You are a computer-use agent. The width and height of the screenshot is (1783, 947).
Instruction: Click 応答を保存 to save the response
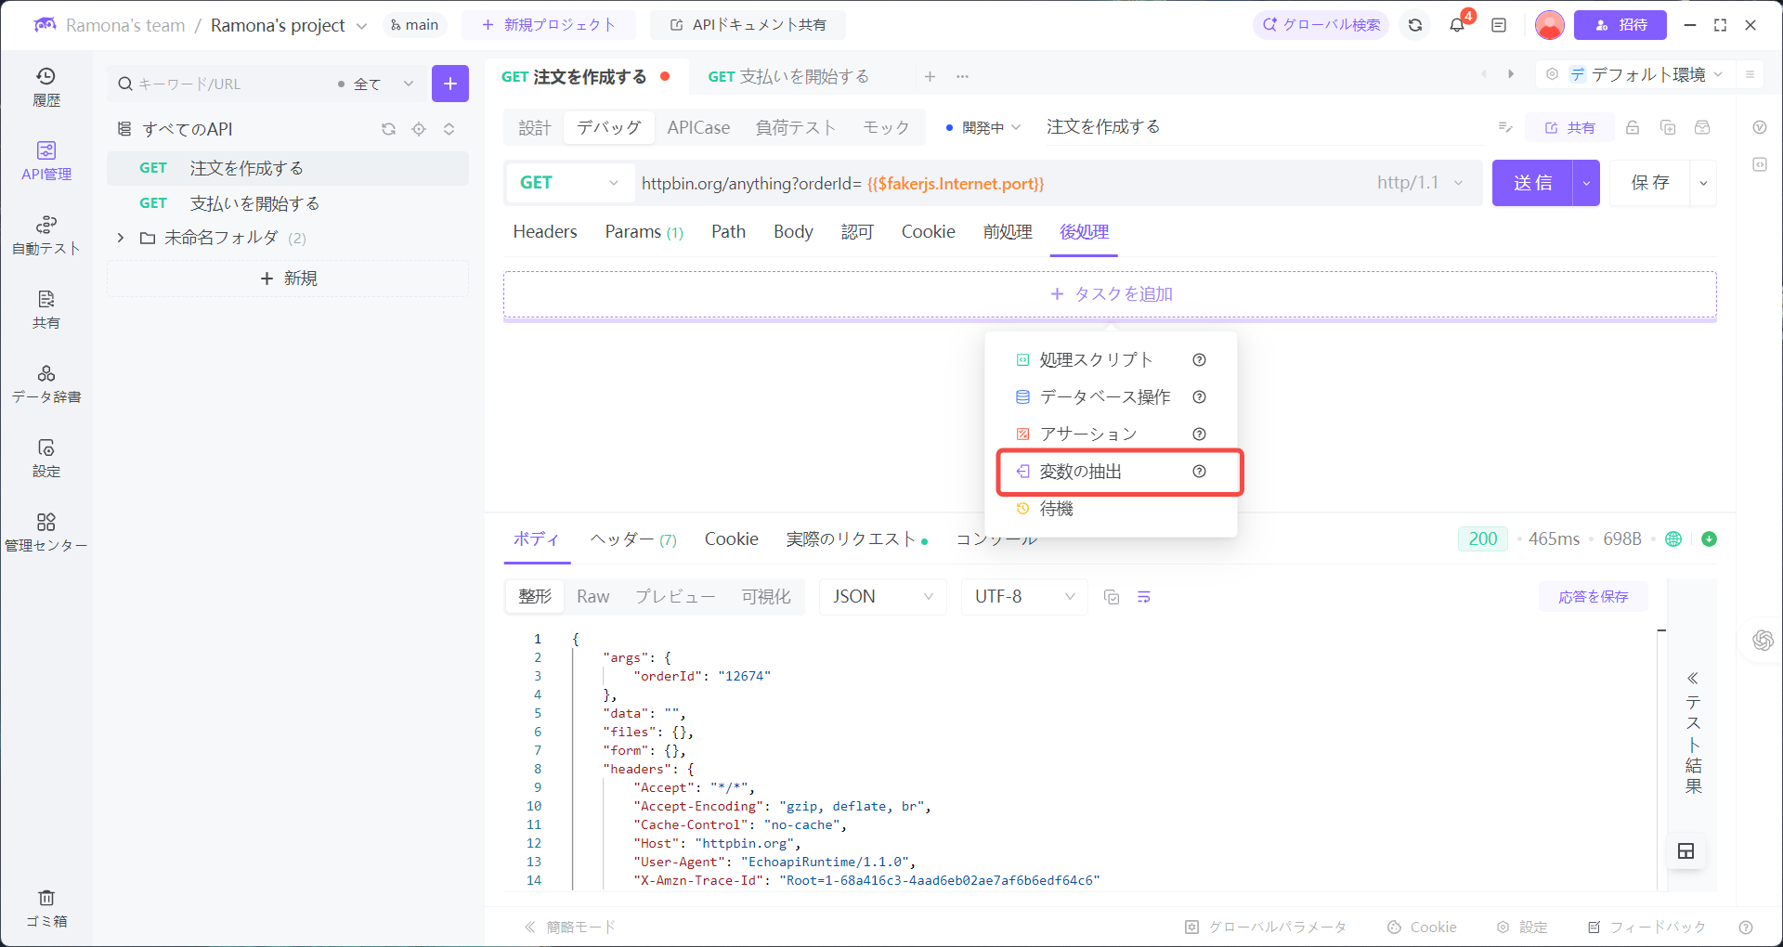[x=1593, y=597]
